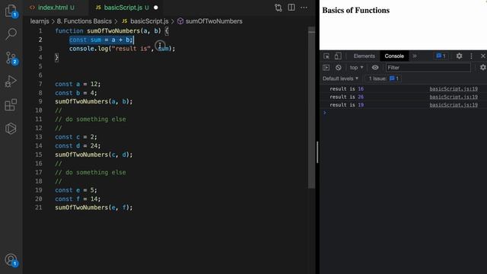Split the editor to the right

tap(291, 8)
